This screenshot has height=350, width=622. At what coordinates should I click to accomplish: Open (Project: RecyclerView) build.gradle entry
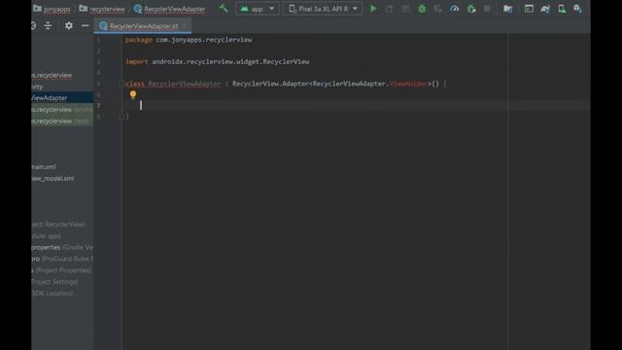click(58, 225)
